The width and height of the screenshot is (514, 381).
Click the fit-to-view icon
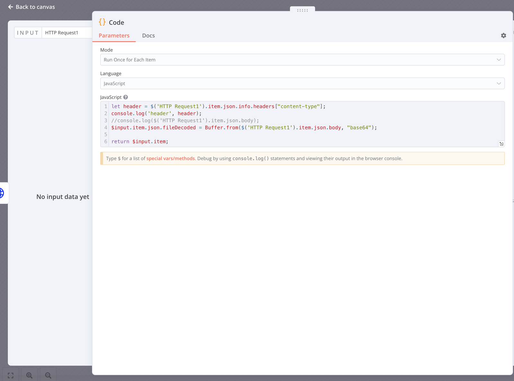point(11,375)
